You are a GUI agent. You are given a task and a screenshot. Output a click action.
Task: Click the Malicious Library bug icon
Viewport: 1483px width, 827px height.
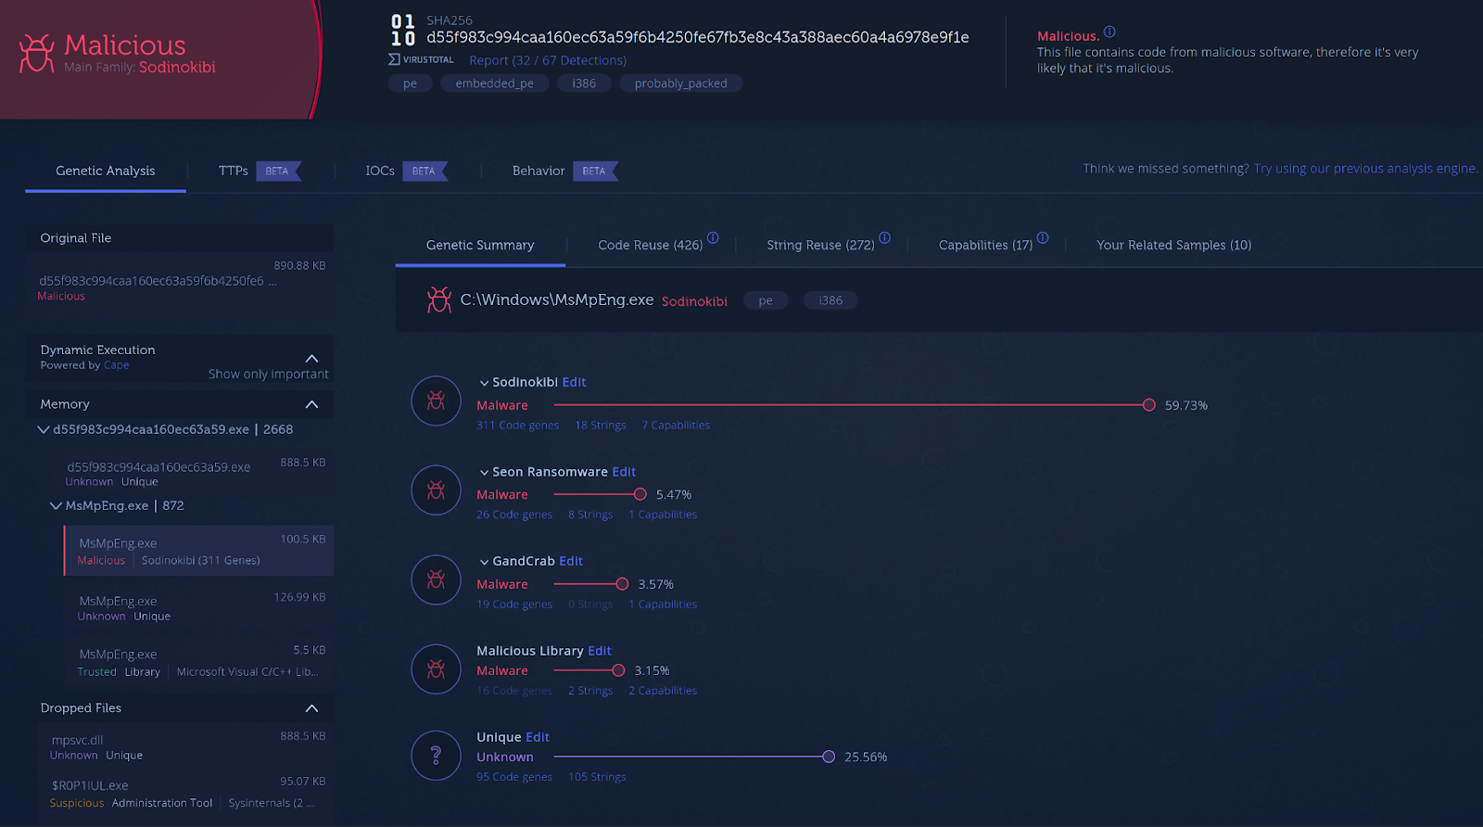point(436,668)
